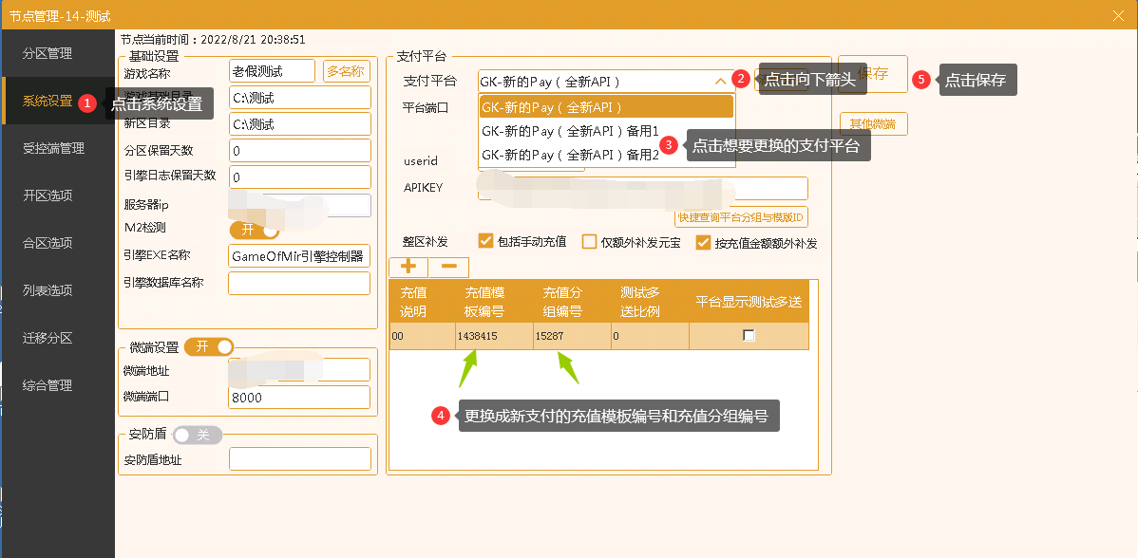This screenshot has width=1138, height=558.
Task: Check the 仅额外补发元宝 checkbox
Action: (589, 242)
